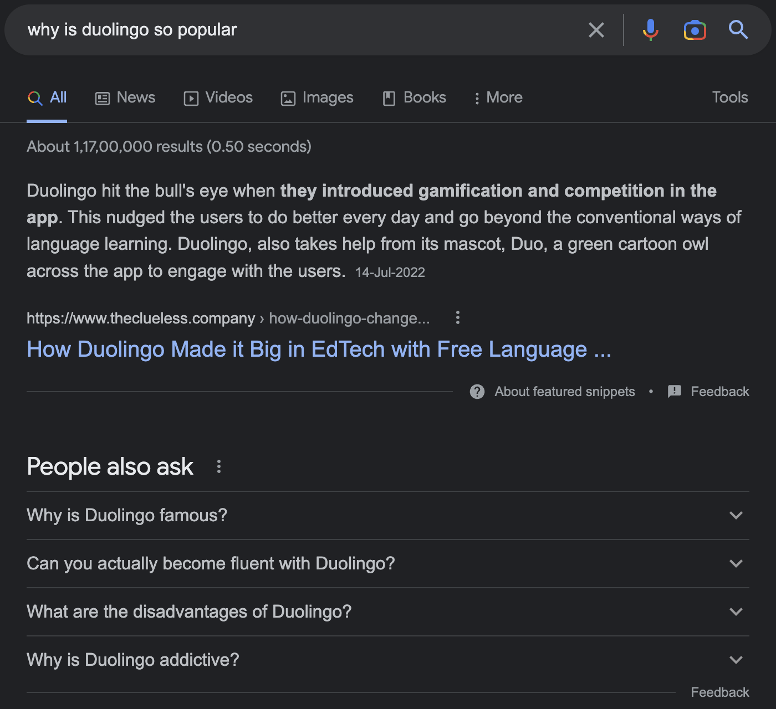Click the snippet Feedback flag icon
This screenshot has height=709, width=776.
click(675, 392)
